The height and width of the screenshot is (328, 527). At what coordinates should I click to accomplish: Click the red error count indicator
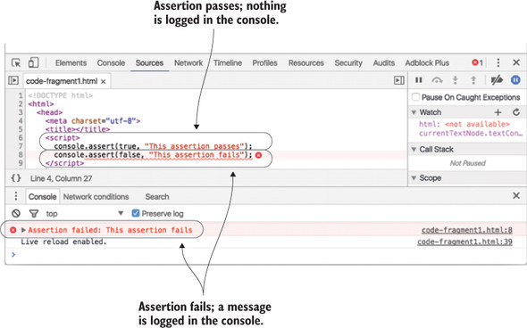[477, 62]
